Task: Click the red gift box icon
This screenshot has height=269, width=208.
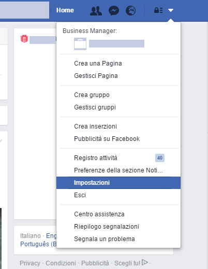Action: point(24,39)
